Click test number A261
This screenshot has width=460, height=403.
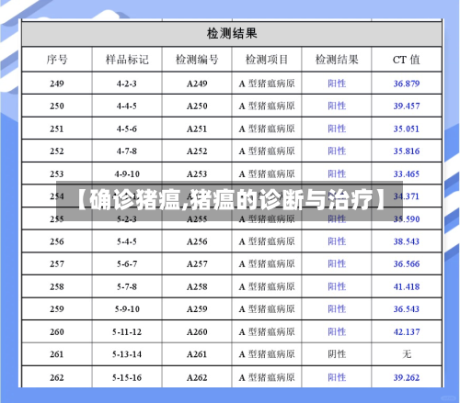point(197,354)
